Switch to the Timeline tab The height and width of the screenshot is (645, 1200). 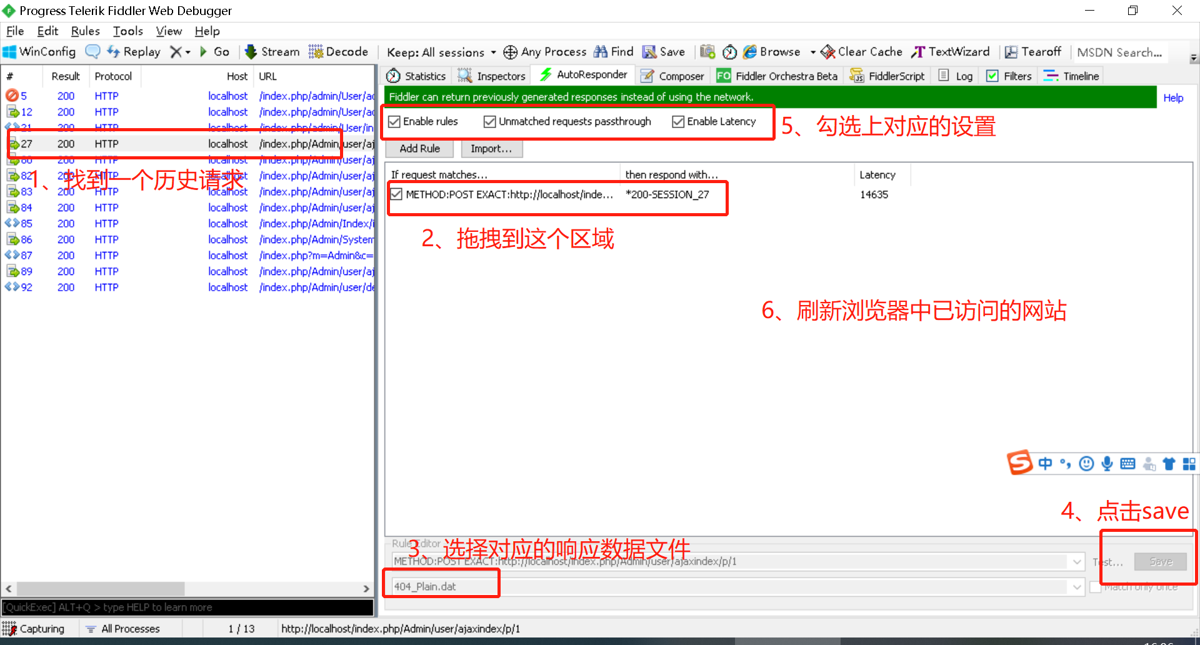[x=1072, y=76]
